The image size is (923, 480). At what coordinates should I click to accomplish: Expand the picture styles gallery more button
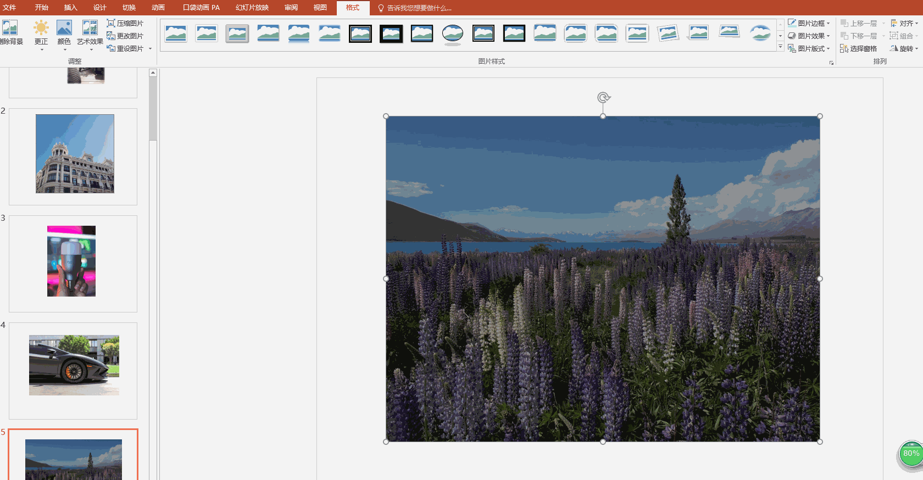[x=780, y=47]
